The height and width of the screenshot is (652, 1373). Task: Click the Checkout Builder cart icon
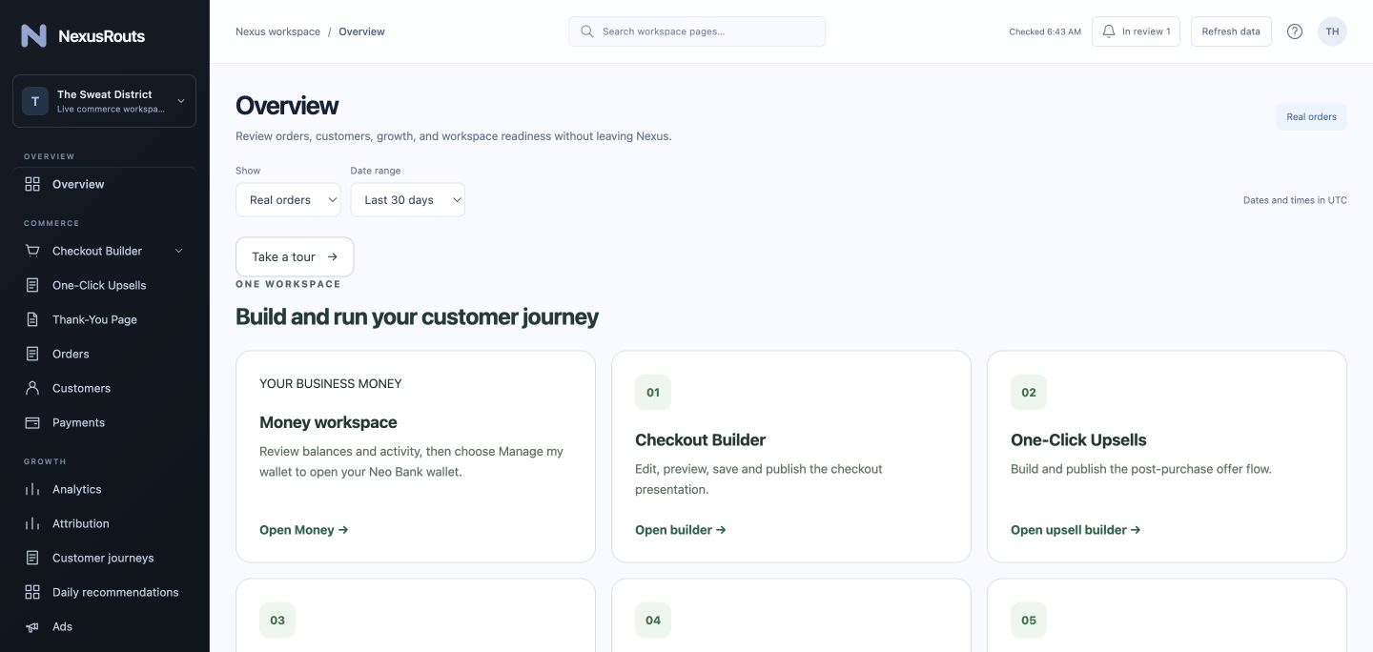32,251
